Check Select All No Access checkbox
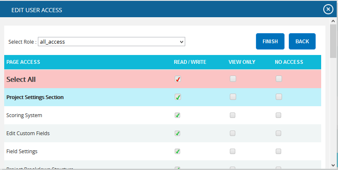Viewport: 338px width, 170px height. coord(279,79)
